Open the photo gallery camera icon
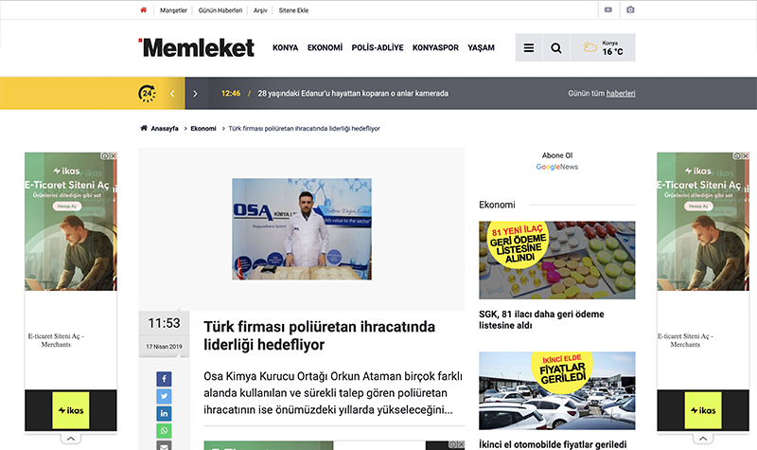 [x=630, y=9]
